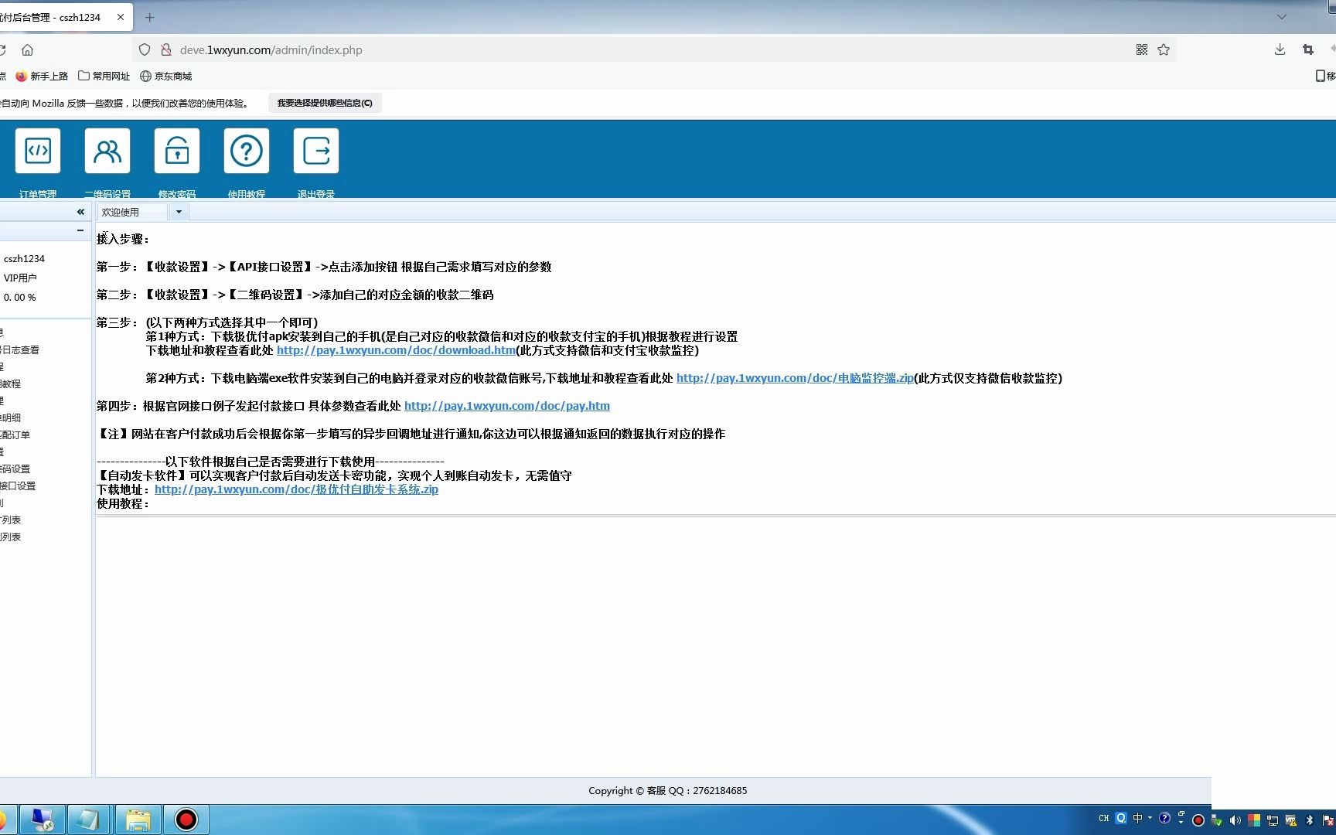The image size is (1336, 835).
Task: Open the 新手上路 bookmark
Action: click(42, 76)
